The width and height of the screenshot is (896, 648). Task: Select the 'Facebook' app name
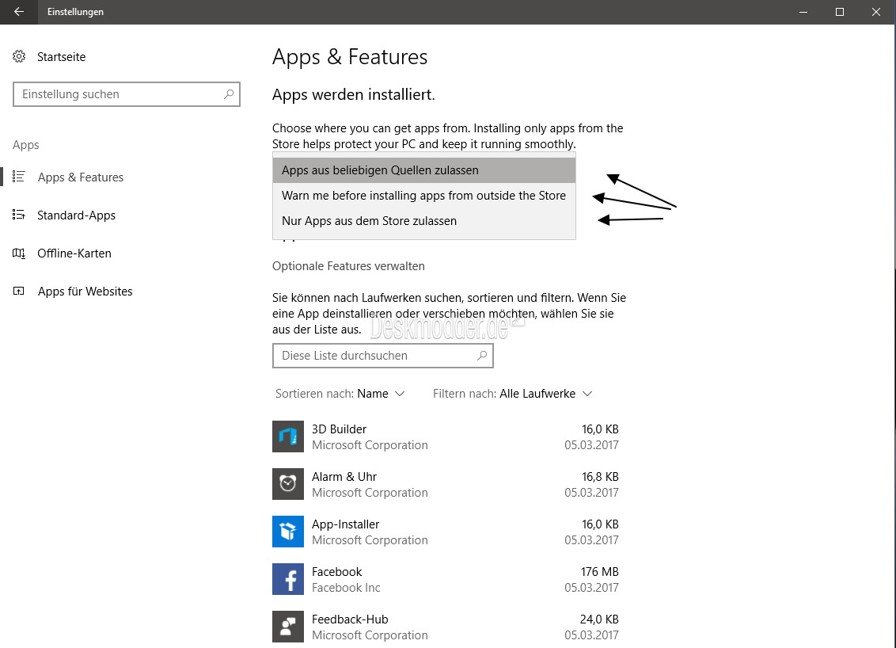point(336,572)
